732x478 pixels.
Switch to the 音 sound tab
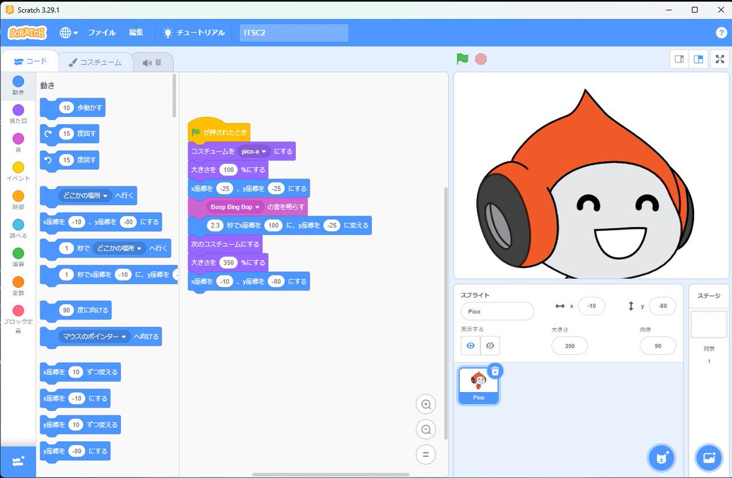pyautogui.click(x=152, y=62)
